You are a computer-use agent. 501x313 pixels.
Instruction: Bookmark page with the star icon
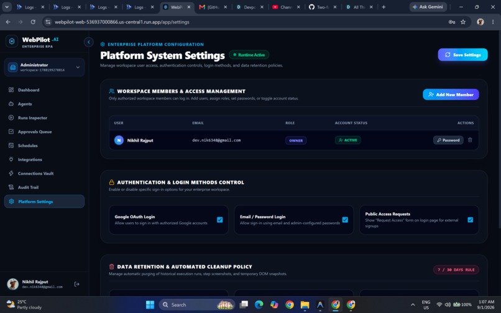463,22
